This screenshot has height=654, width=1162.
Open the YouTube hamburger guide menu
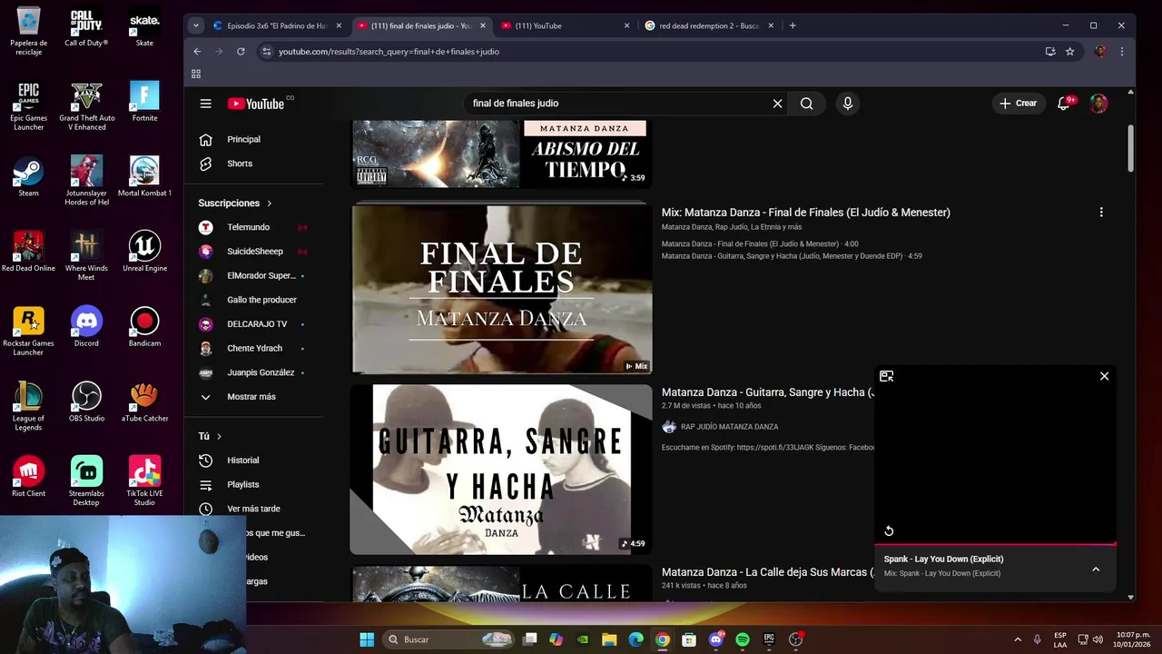point(206,104)
